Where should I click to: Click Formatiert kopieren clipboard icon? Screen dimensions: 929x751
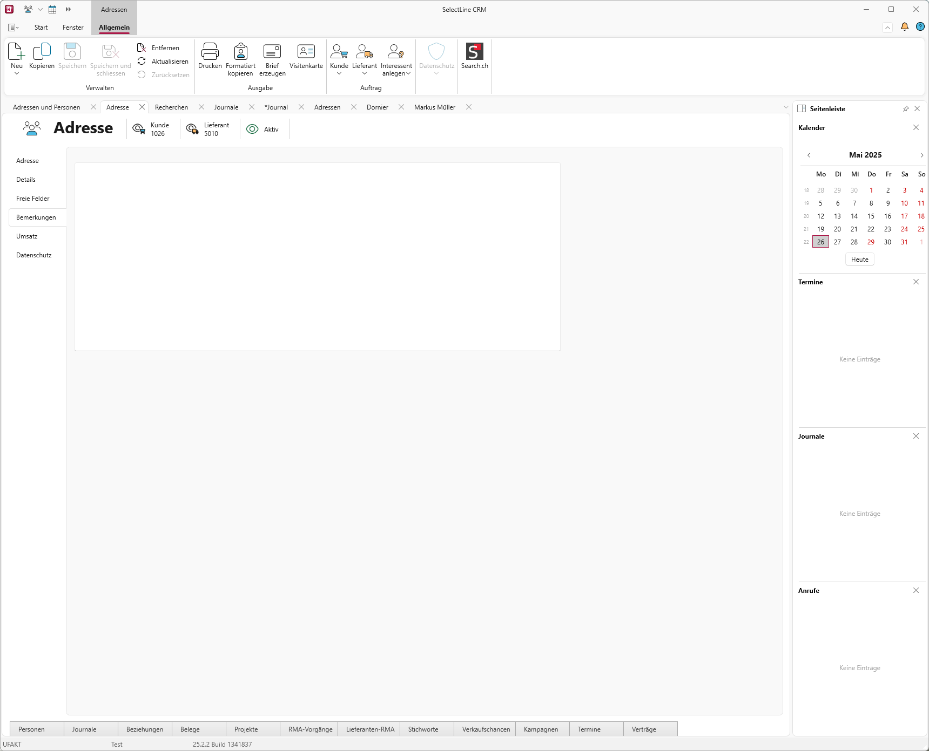(240, 52)
